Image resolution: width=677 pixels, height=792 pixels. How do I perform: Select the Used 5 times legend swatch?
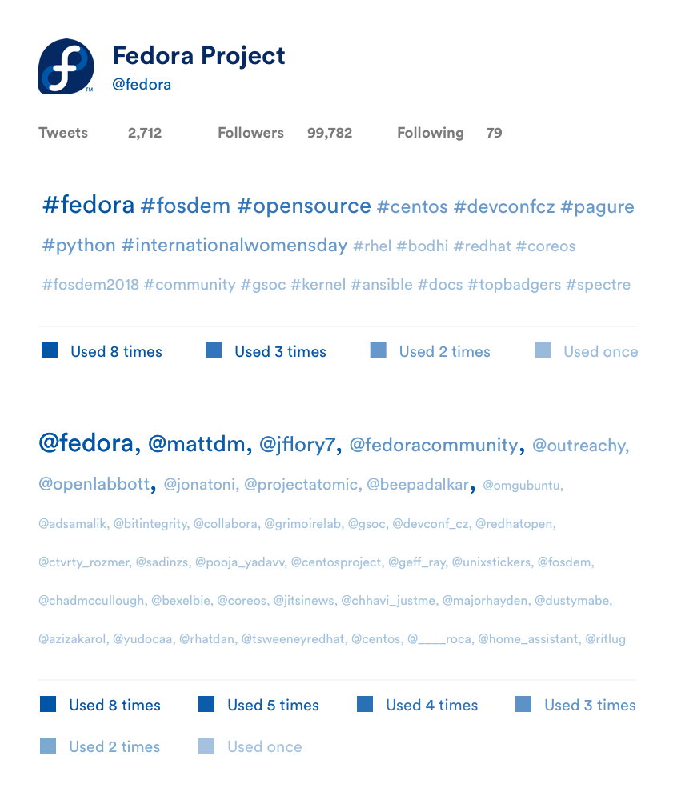[x=206, y=704]
